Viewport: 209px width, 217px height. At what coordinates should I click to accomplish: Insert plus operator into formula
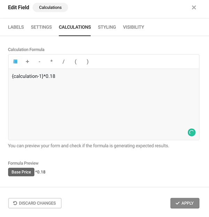click(x=28, y=62)
